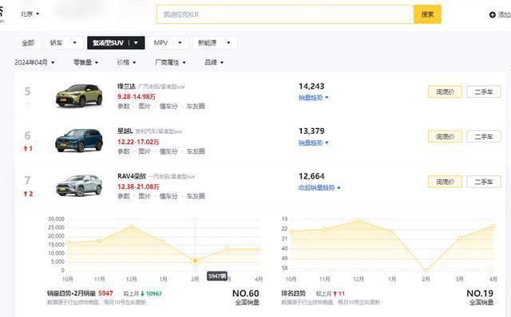Select the MPV category tab
Image resolution: width=511 pixels, height=317 pixels.
(160, 43)
